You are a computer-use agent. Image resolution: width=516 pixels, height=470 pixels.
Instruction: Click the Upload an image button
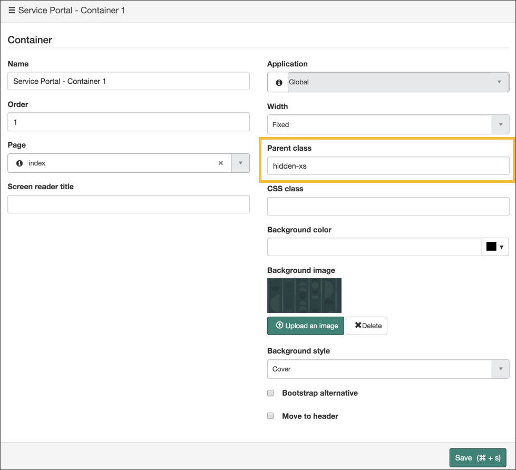[305, 326]
